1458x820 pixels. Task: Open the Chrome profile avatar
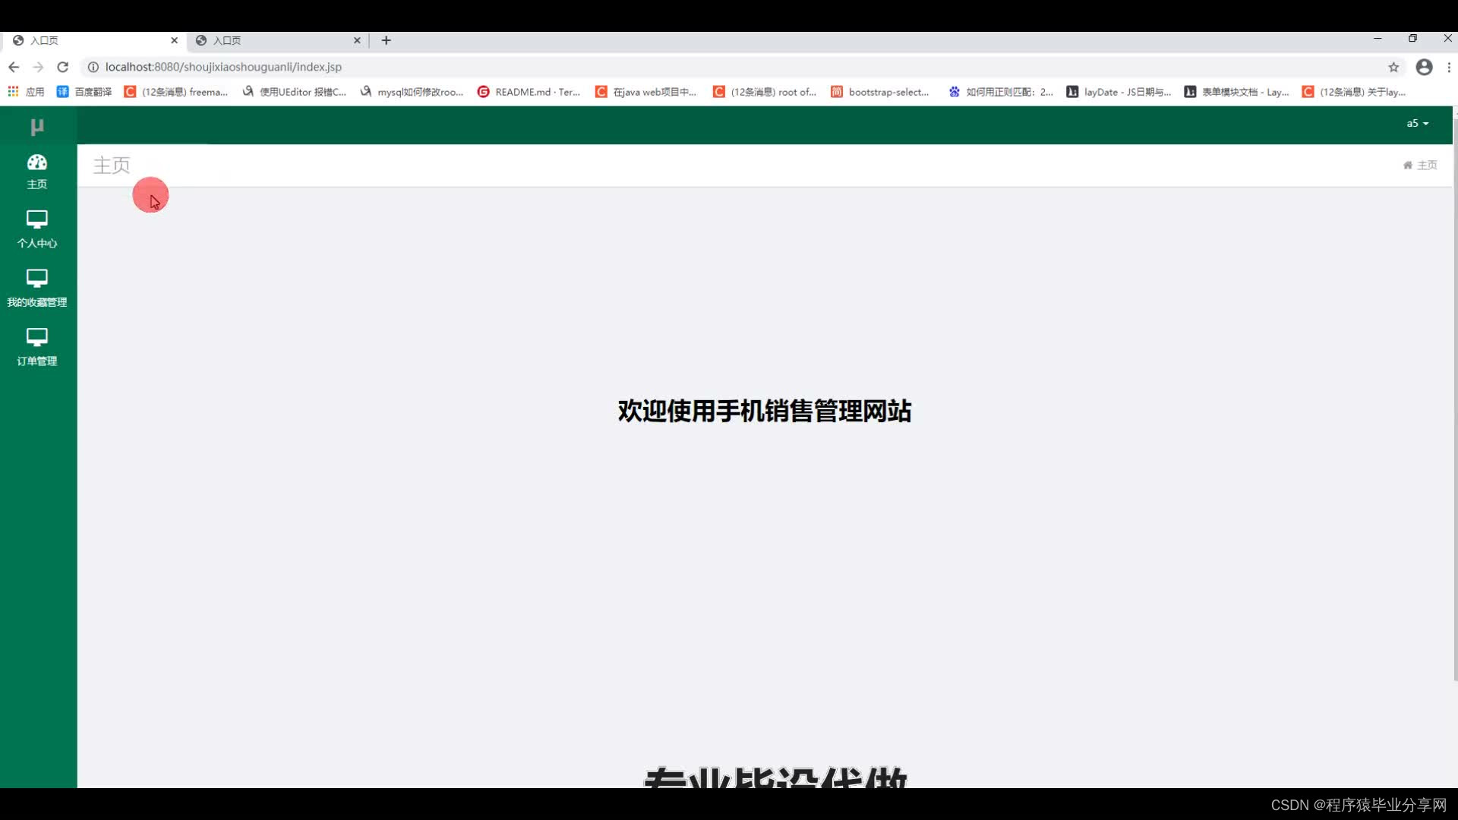pyautogui.click(x=1424, y=67)
